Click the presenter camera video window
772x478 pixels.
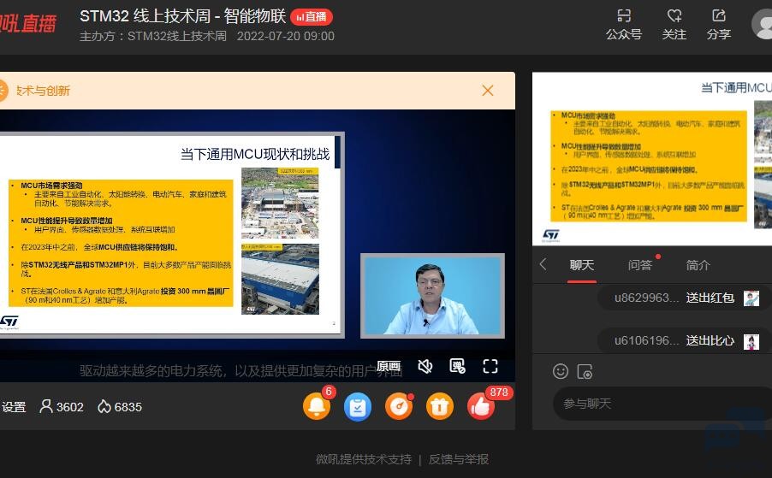(433, 296)
